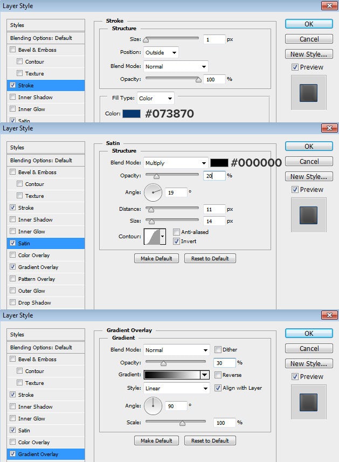Click Satin Angle value field

point(176,192)
